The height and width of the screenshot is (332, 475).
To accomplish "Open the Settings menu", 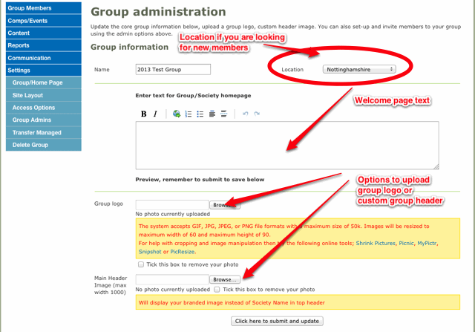I will point(44,71).
